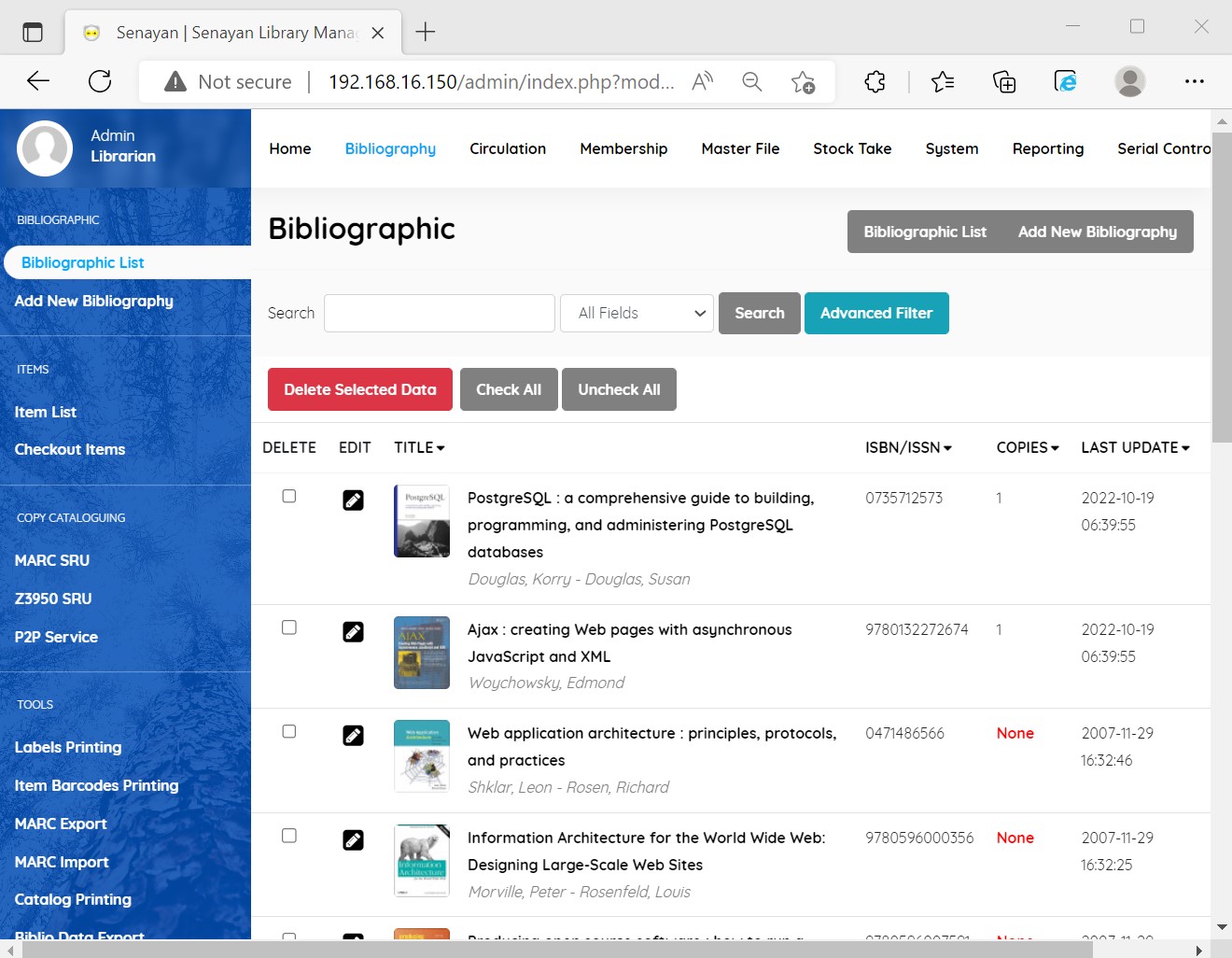The width and height of the screenshot is (1232, 958).
Task: Click edit icon for Web application architecture
Action: (353, 736)
